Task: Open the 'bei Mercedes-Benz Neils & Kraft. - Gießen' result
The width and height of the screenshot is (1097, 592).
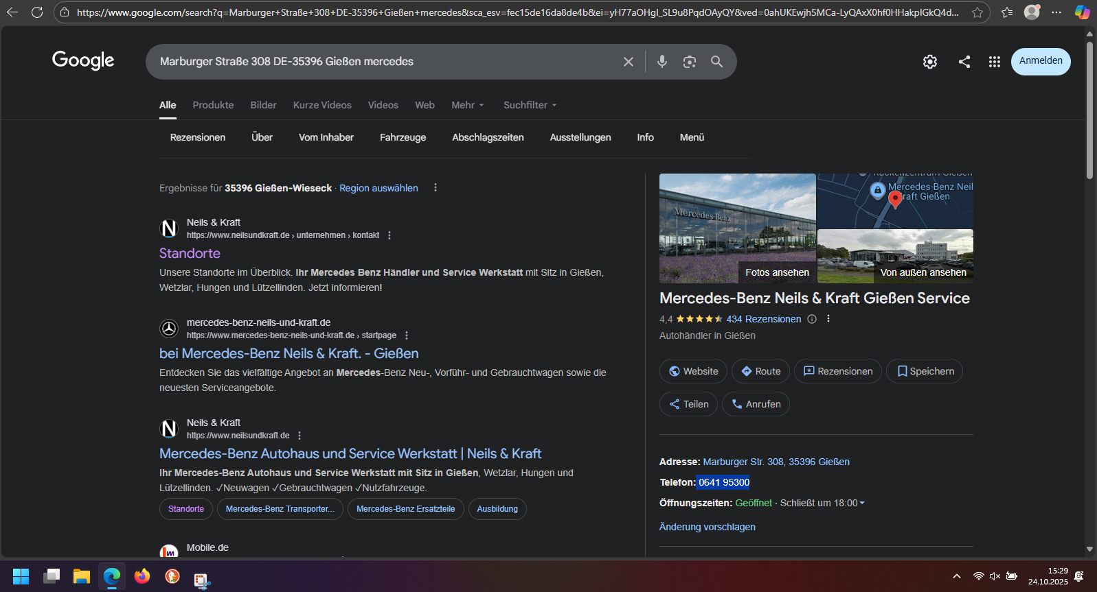Action: tap(289, 353)
